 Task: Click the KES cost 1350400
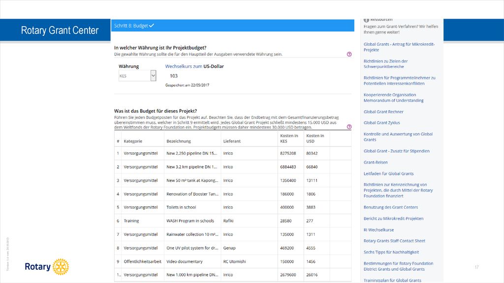(288, 180)
